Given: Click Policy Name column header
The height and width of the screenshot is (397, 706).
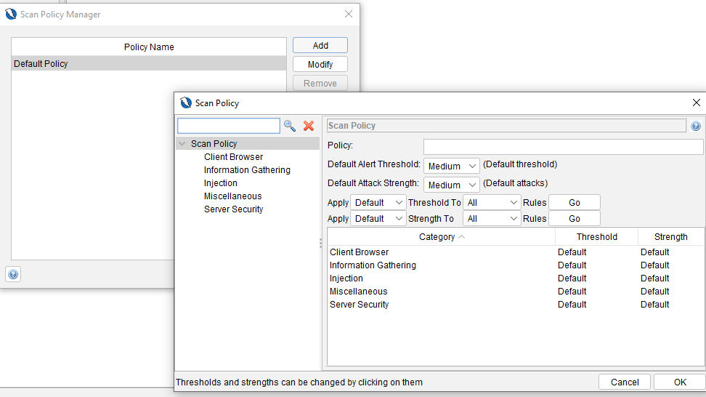Looking at the screenshot, I should (x=149, y=47).
